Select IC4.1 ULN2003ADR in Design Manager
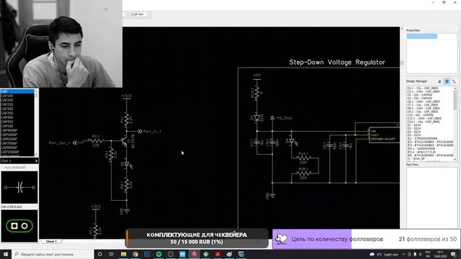The image size is (461, 259). pyautogui.click(x=421, y=149)
